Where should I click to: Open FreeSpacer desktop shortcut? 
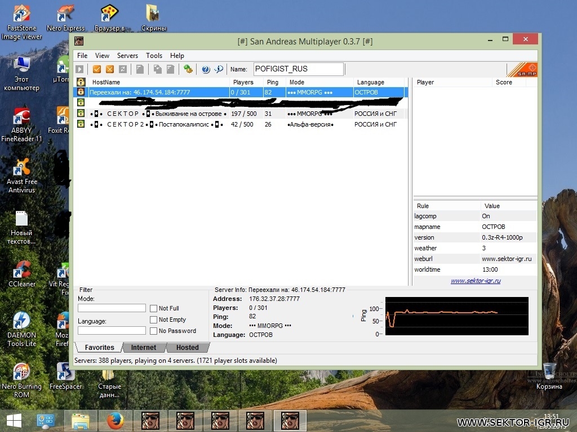point(65,376)
